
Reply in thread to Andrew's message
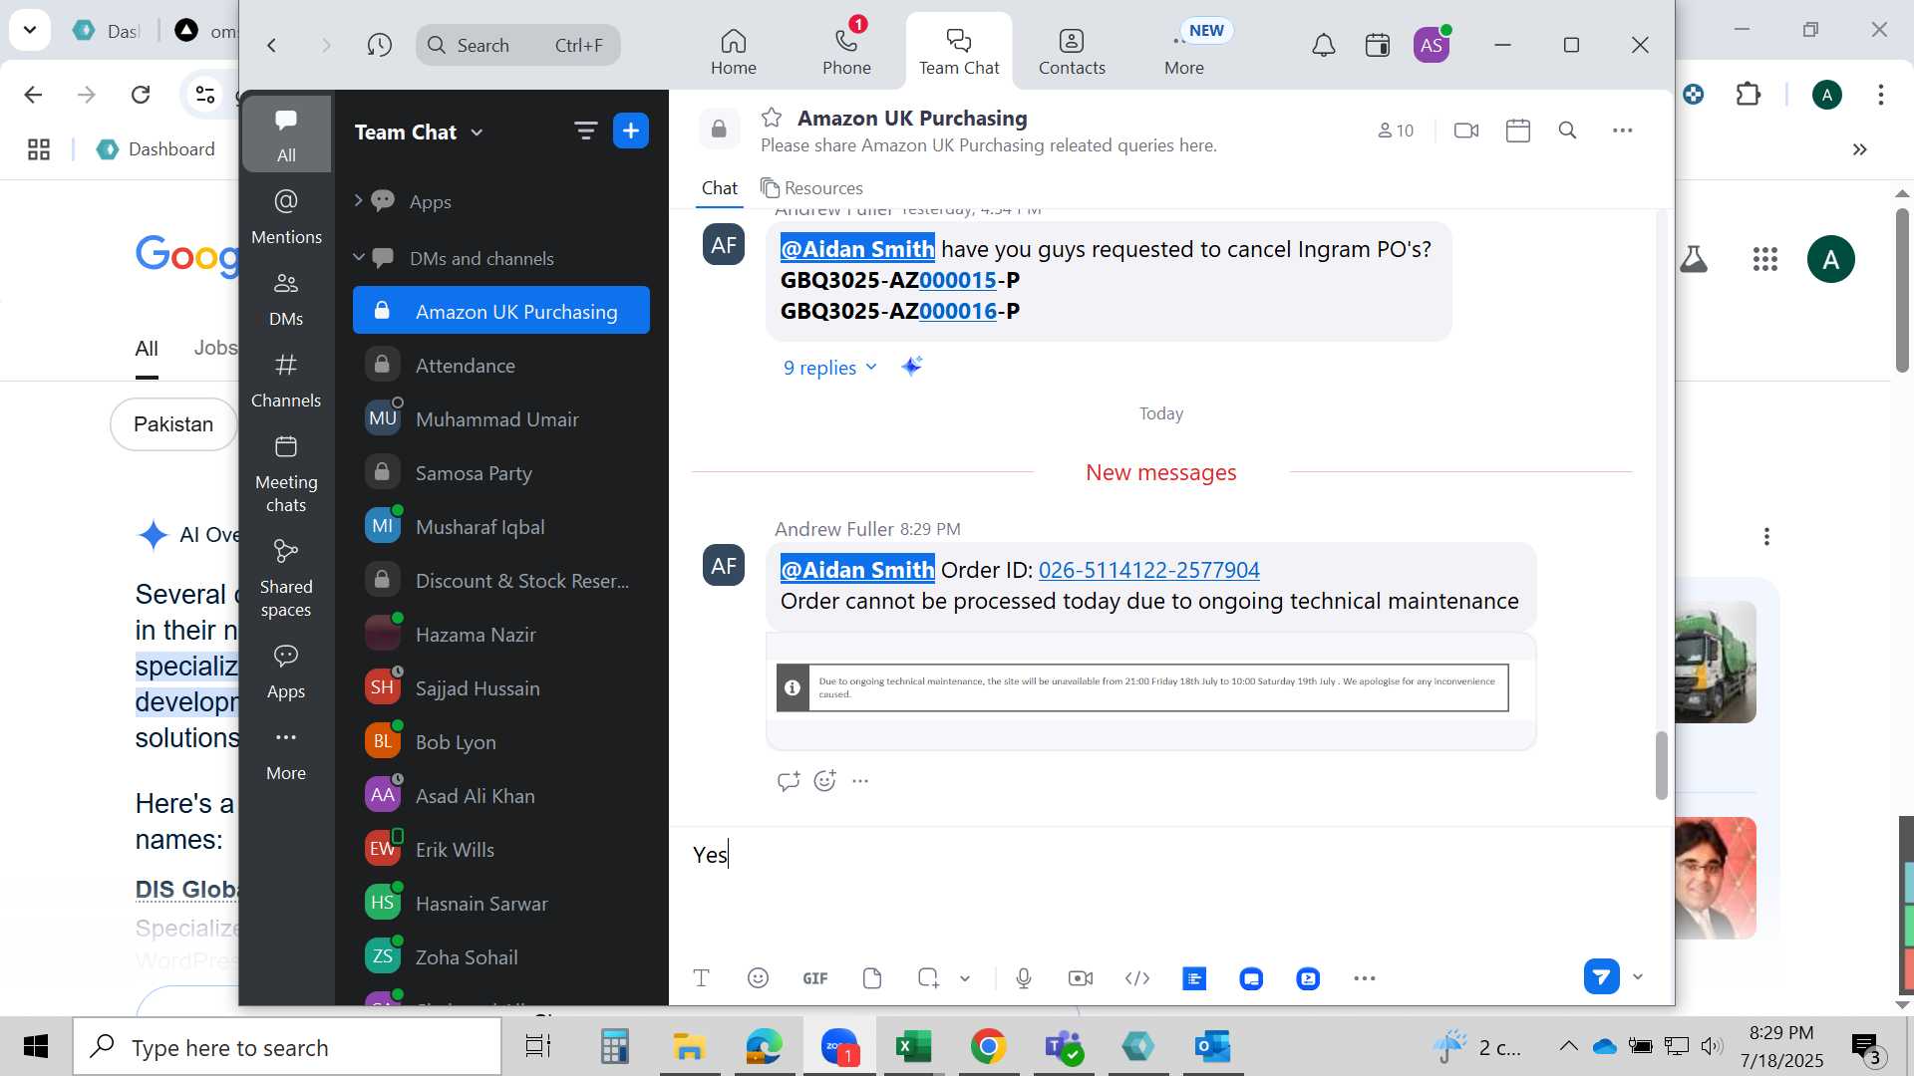pyautogui.click(x=788, y=780)
